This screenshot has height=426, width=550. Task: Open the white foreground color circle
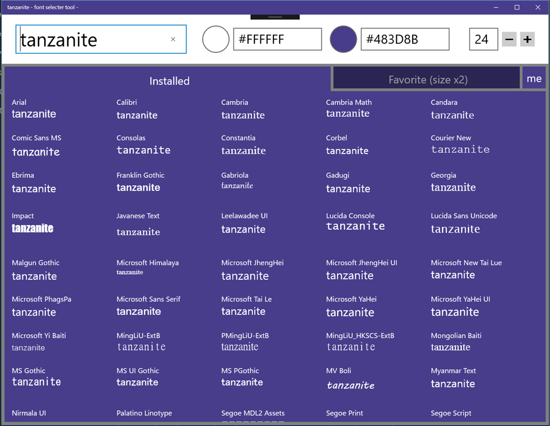click(216, 39)
